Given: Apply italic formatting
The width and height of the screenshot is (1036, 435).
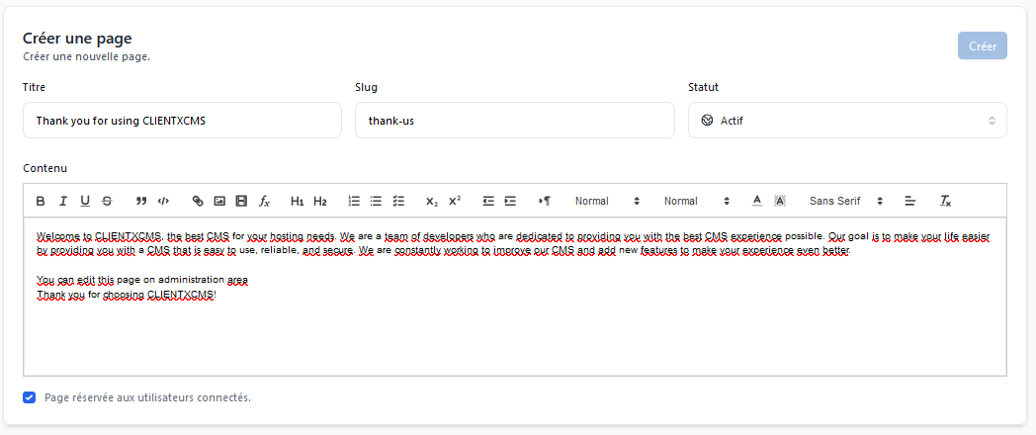Looking at the screenshot, I should tap(63, 201).
